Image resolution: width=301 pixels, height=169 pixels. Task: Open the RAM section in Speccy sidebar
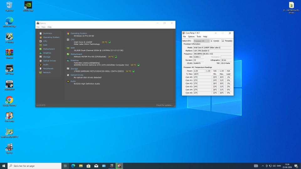[45, 45]
